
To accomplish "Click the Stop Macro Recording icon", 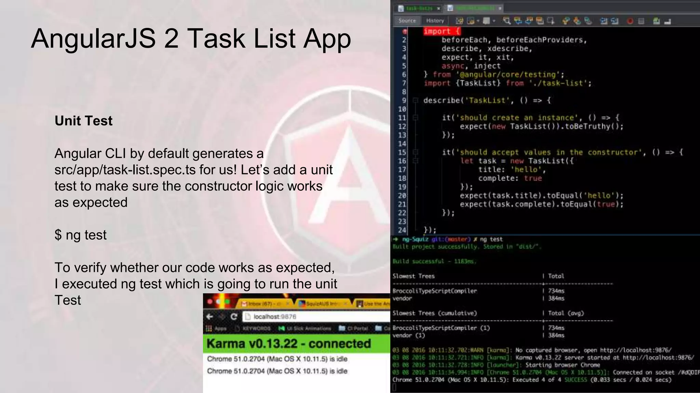I will 641,21.
